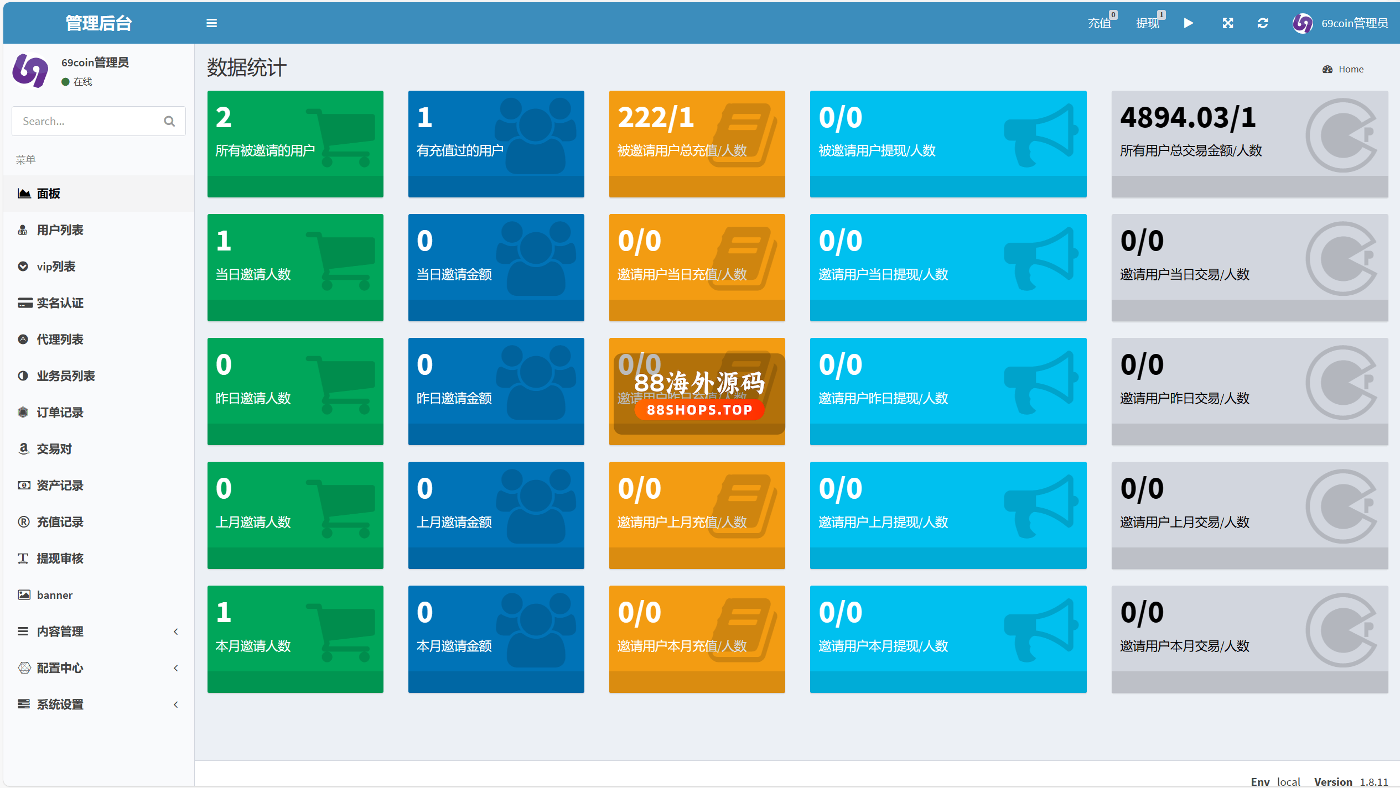This screenshot has height=788, width=1400.
Task: Click the 4894.03/1 total trading stat card
Action: pyautogui.click(x=1249, y=143)
